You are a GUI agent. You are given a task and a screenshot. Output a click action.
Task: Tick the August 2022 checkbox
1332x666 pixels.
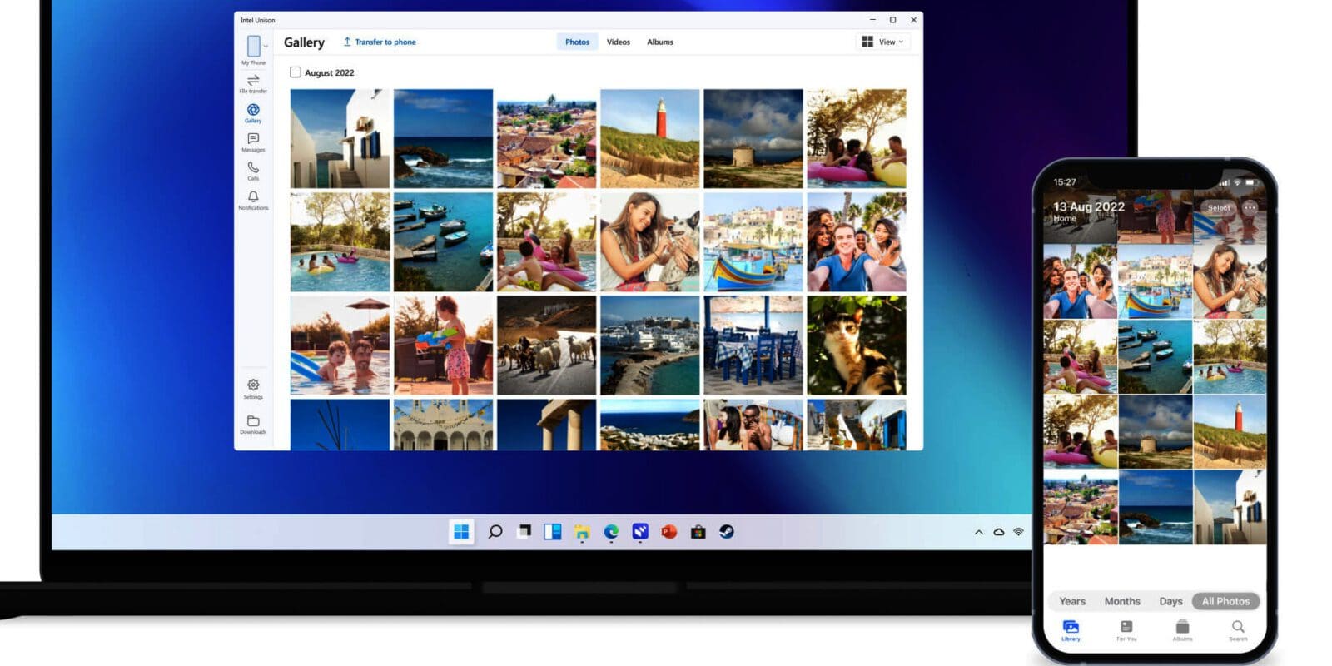(x=296, y=72)
